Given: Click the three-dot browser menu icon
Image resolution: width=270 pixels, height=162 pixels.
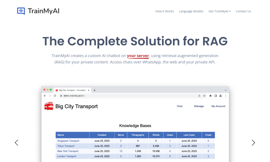Looking at the screenshot, I should 226,96.
